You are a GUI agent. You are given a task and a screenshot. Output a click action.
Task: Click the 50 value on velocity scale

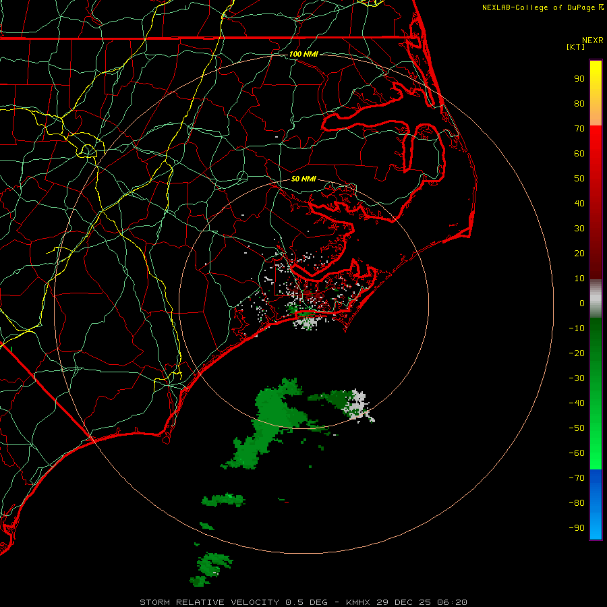click(x=579, y=179)
